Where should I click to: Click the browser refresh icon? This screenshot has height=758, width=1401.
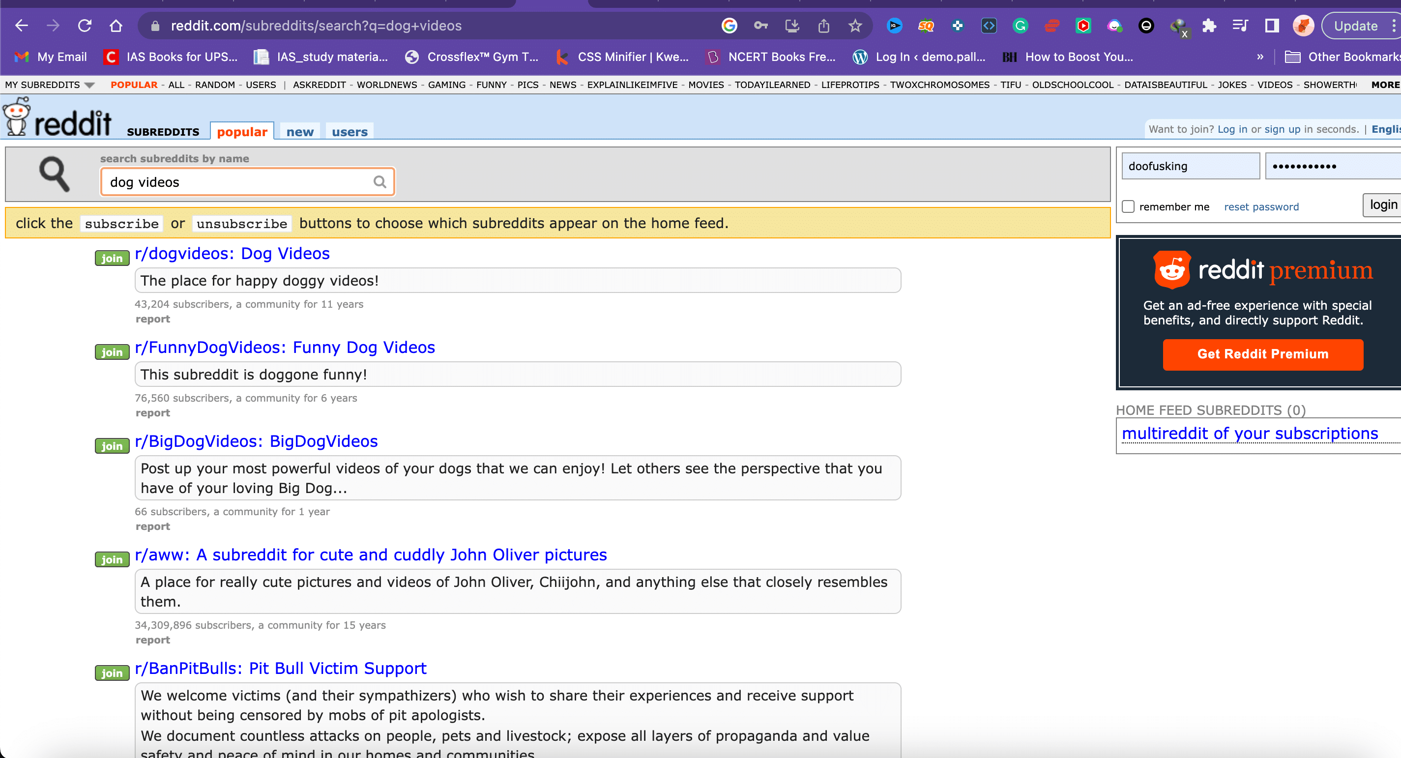84,25
